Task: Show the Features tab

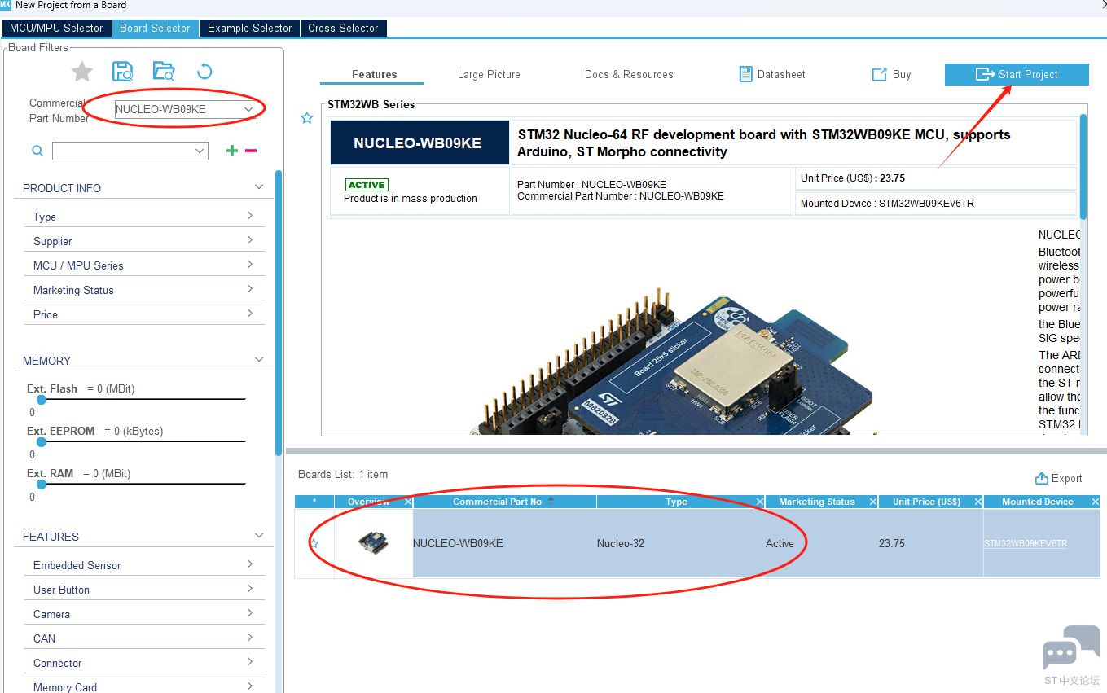Action: pos(374,74)
